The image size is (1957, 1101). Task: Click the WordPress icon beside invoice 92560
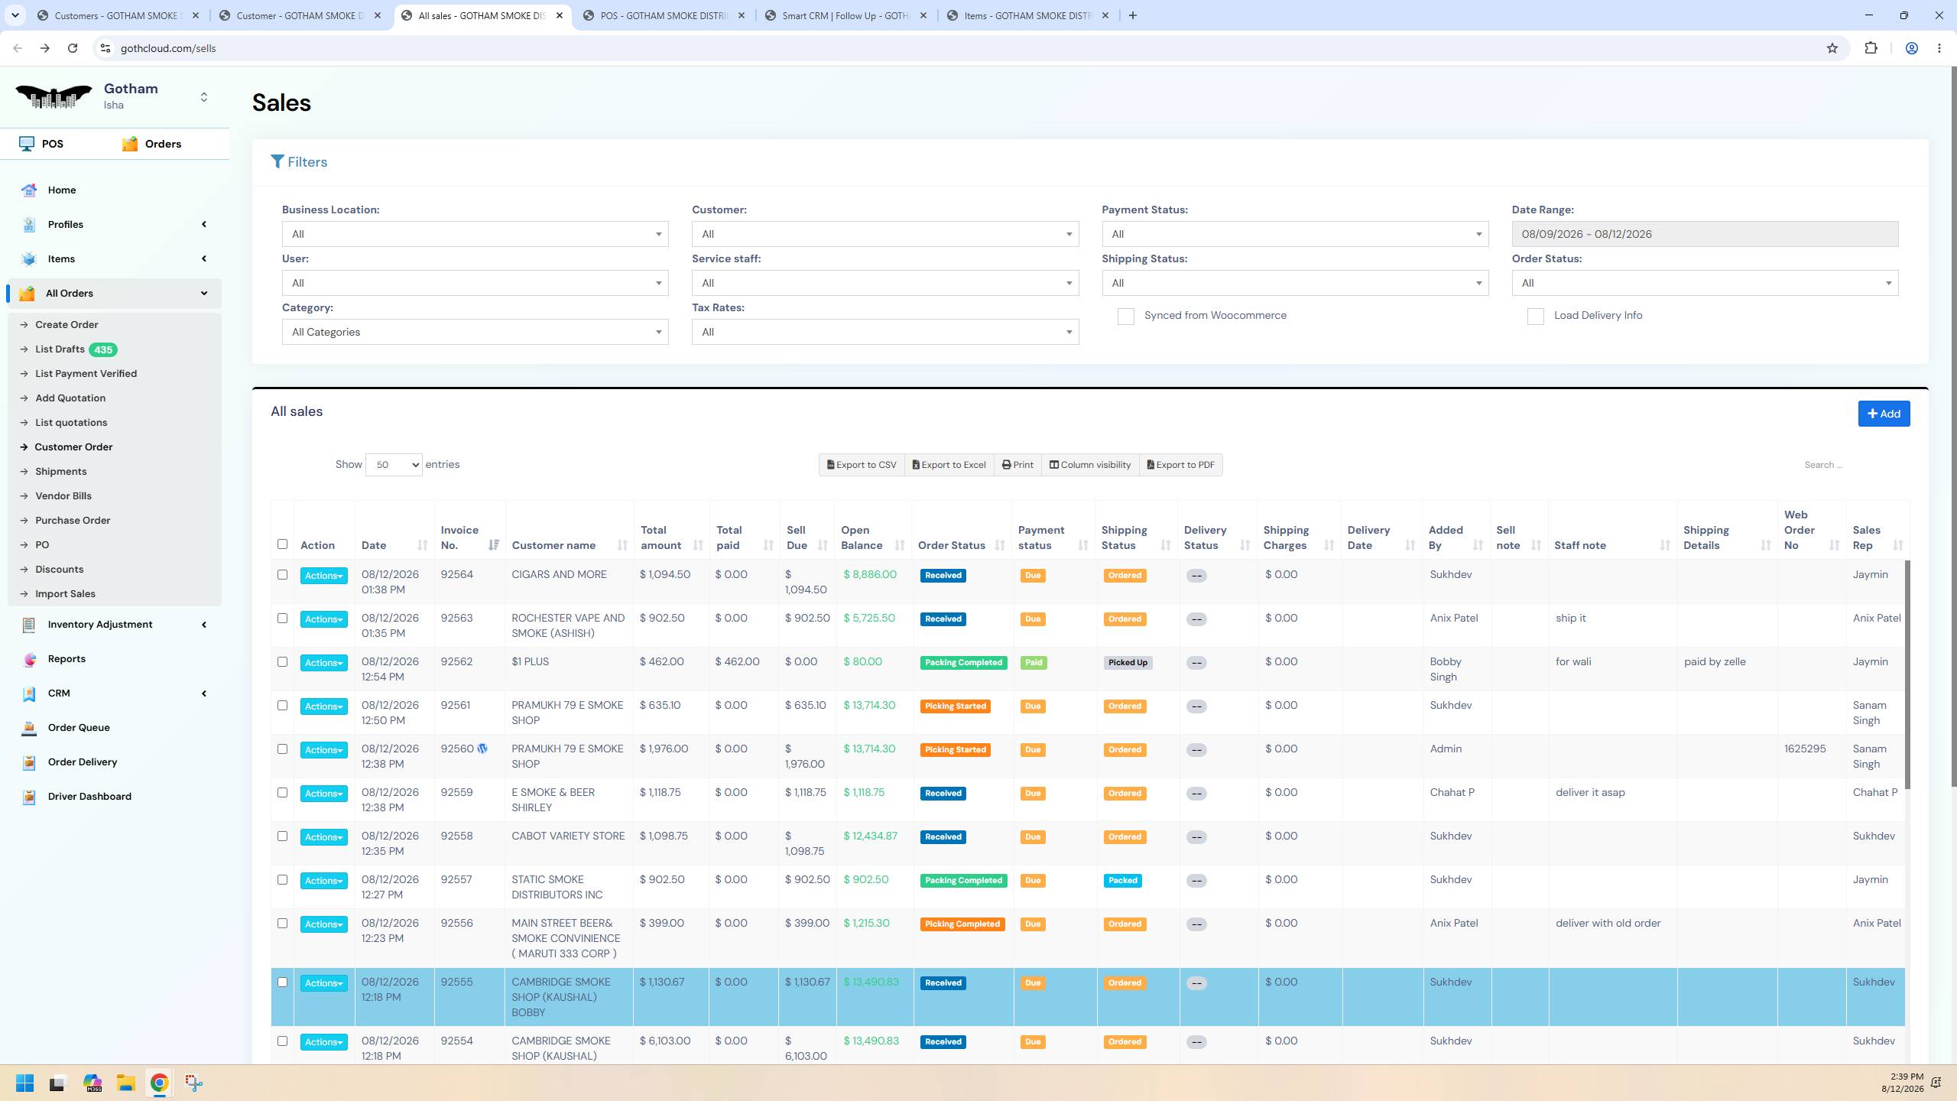(482, 749)
